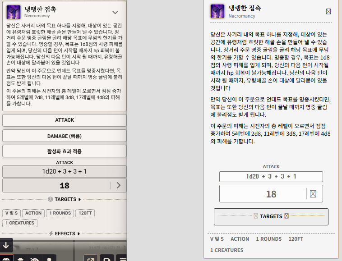This screenshot has width=342, height=261.
Task: Open the message menu dots beside the timestamp
Action: [x=125, y=248]
